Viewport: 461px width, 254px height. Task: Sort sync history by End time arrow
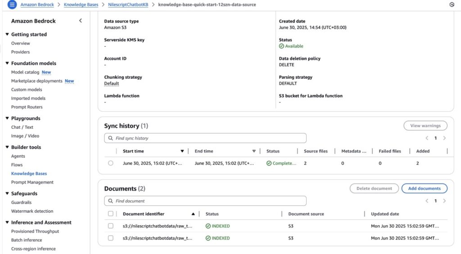pos(254,151)
